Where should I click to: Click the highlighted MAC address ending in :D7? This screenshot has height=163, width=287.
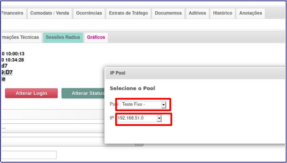(x=7, y=72)
